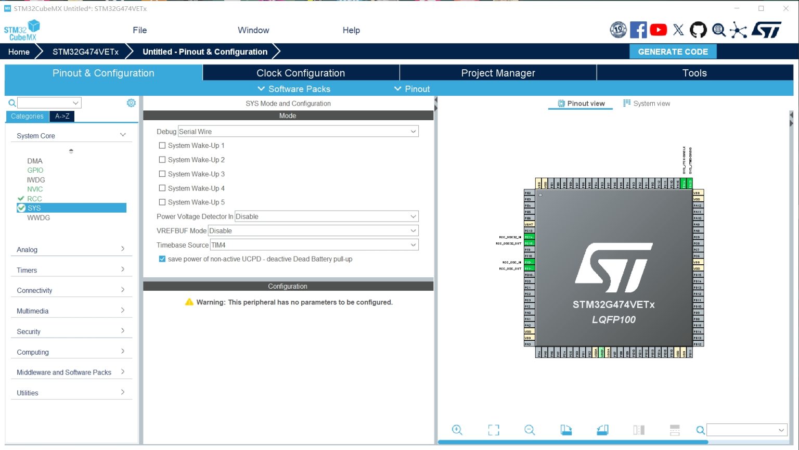The width and height of the screenshot is (799, 450).
Task: Click the horizontal scrollbar under the pinout
Action: tap(572, 442)
